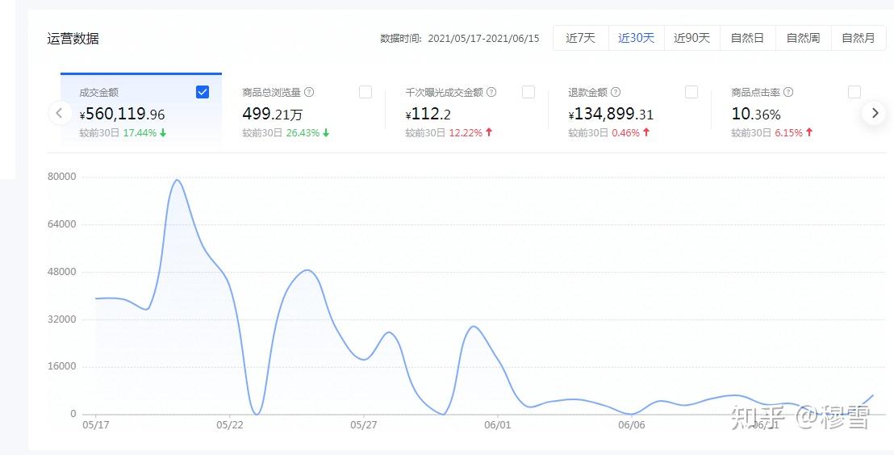Switch to 近90天 range

(x=691, y=38)
